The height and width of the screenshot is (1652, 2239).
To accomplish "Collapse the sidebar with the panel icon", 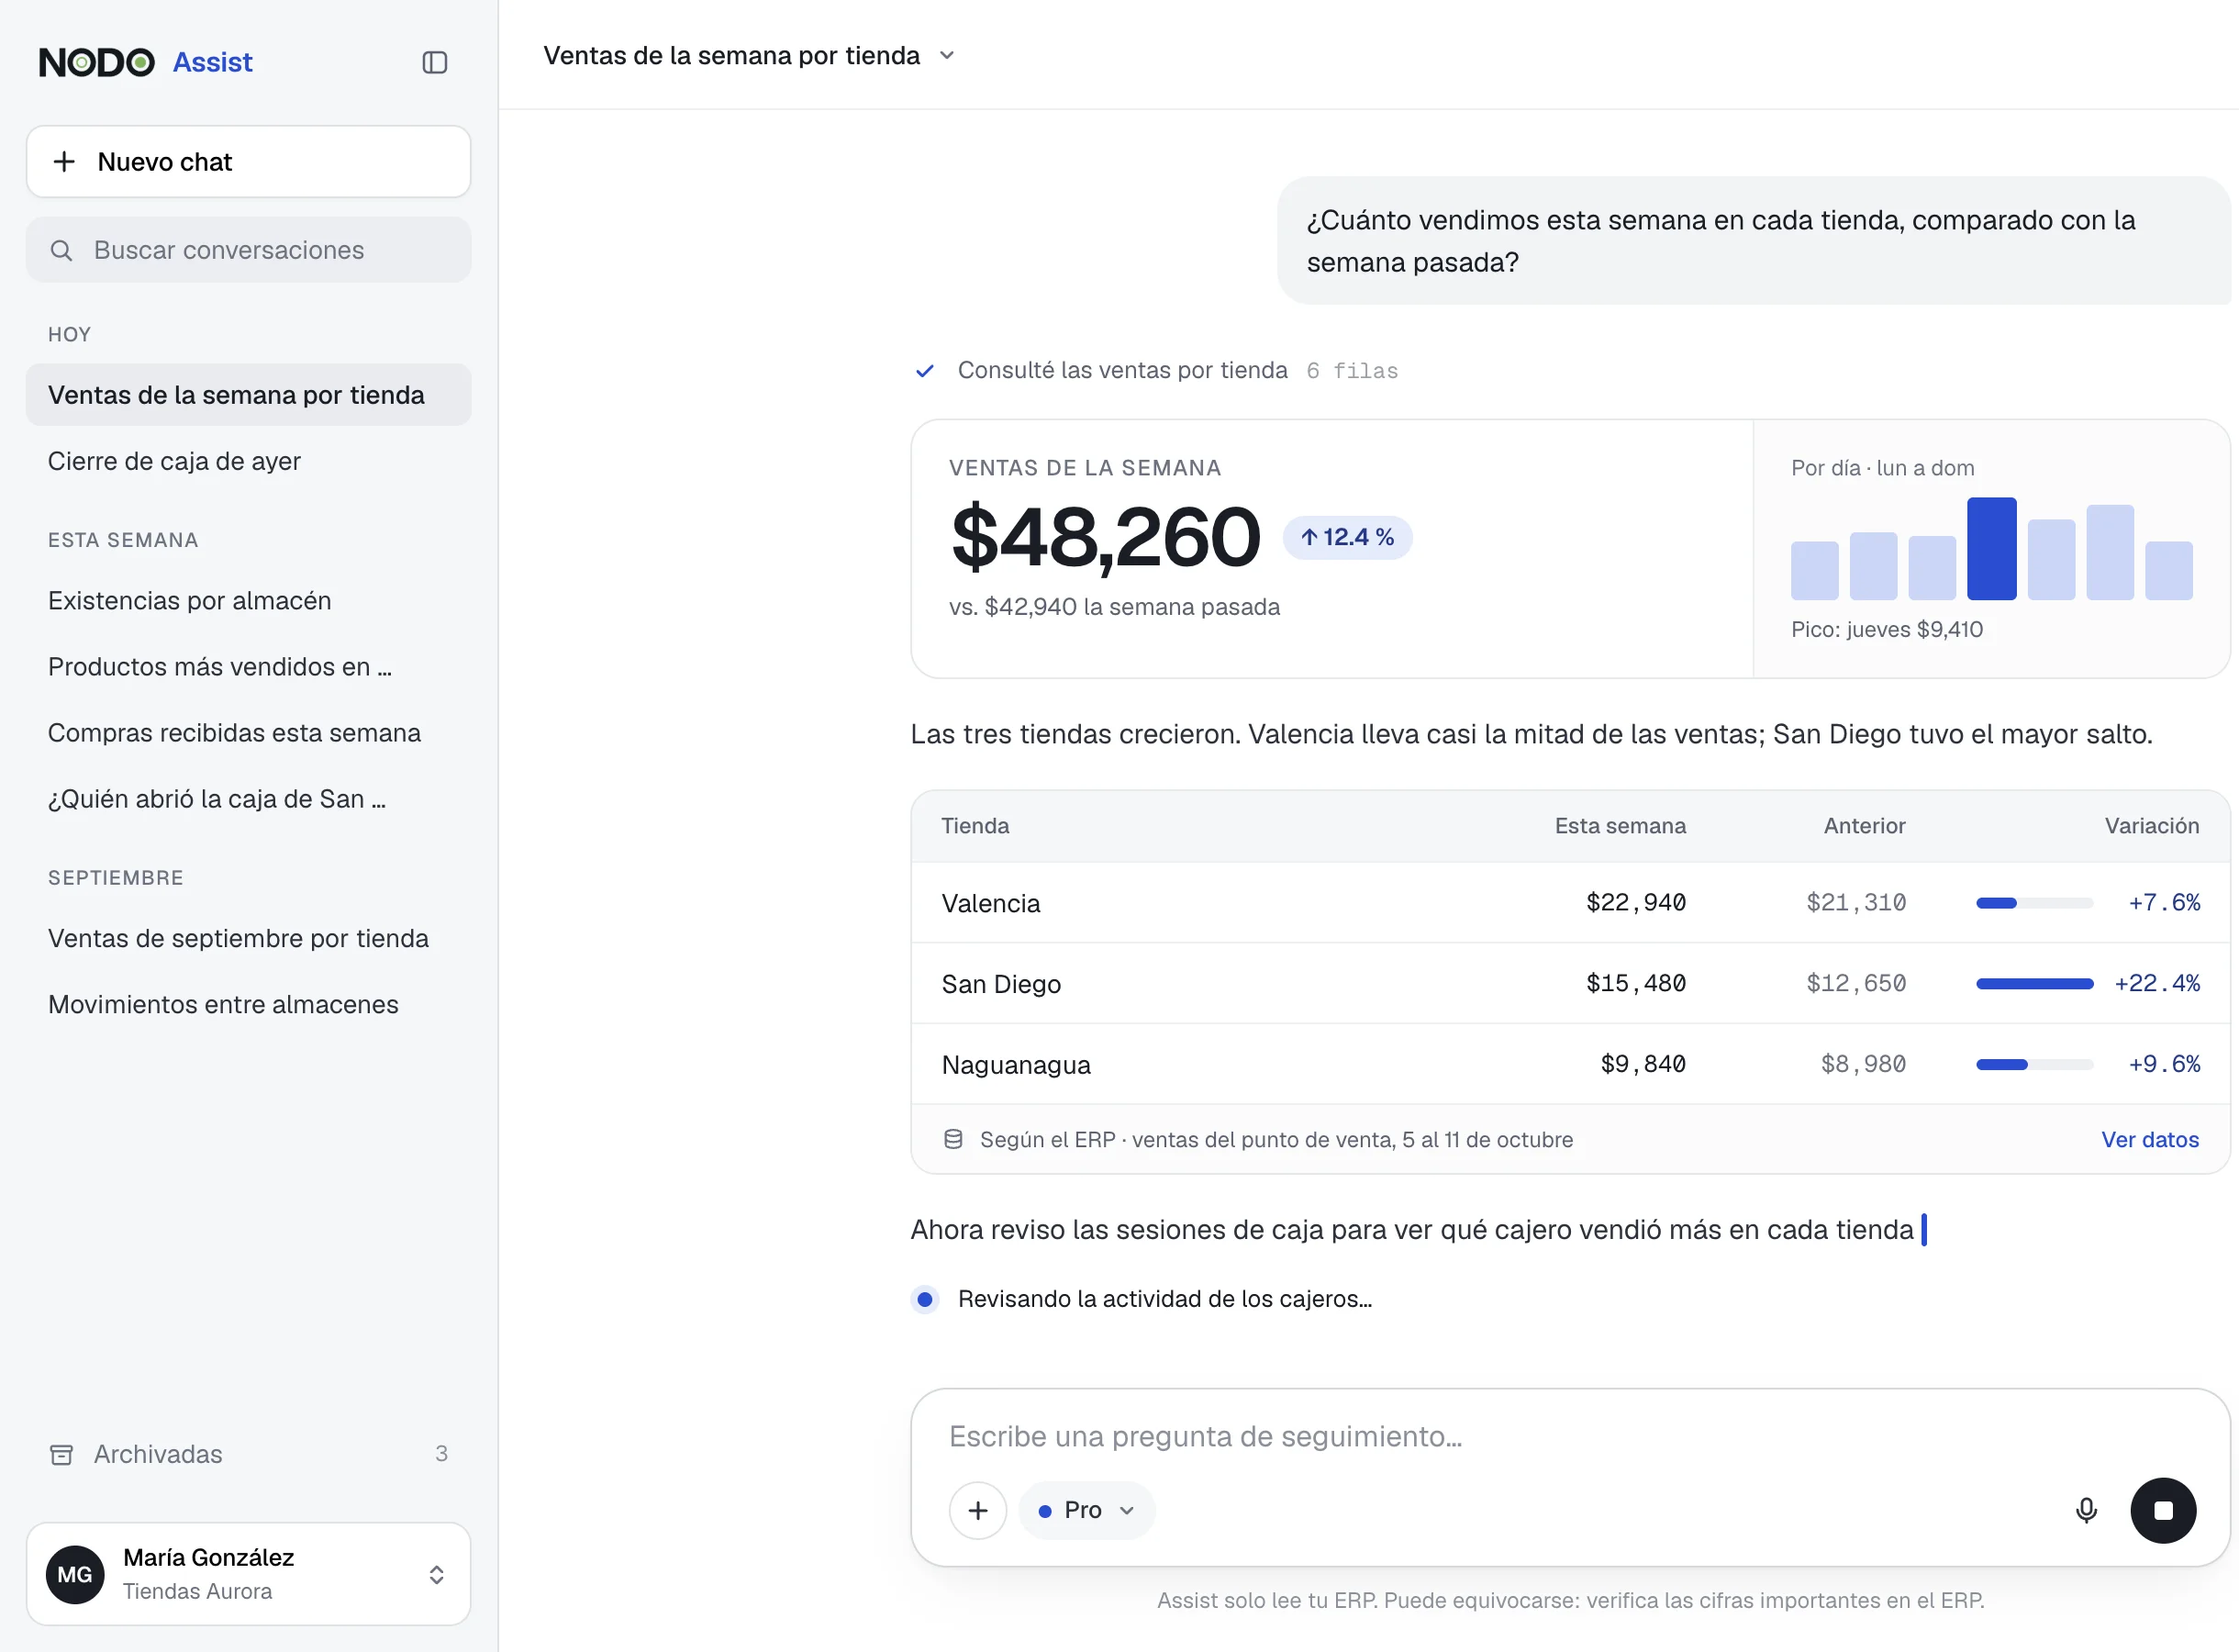I will [434, 62].
